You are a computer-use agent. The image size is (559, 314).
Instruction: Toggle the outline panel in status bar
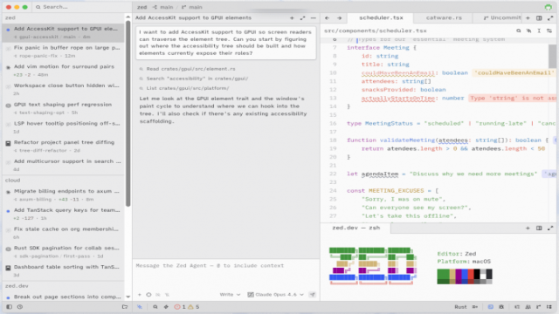coord(517,306)
